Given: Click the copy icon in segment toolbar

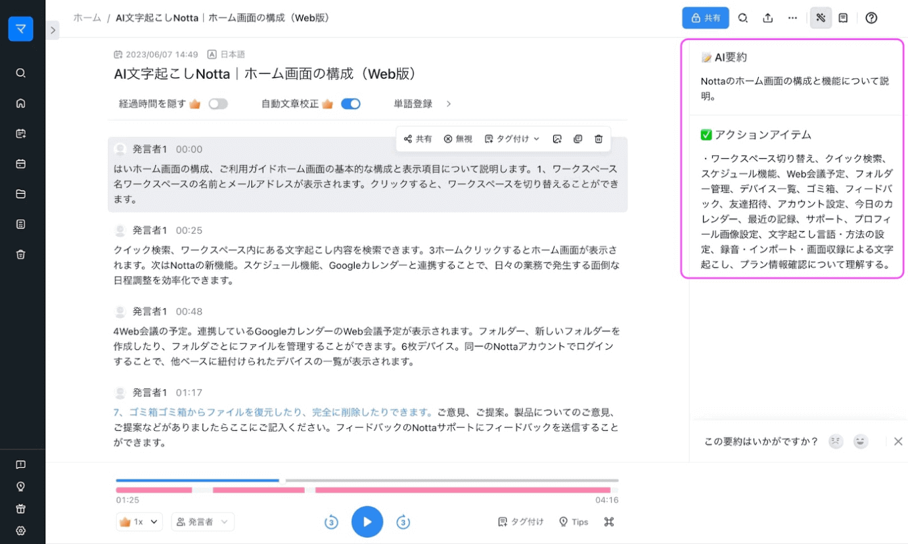Looking at the screenshot, I should click(x=578, y=139).
